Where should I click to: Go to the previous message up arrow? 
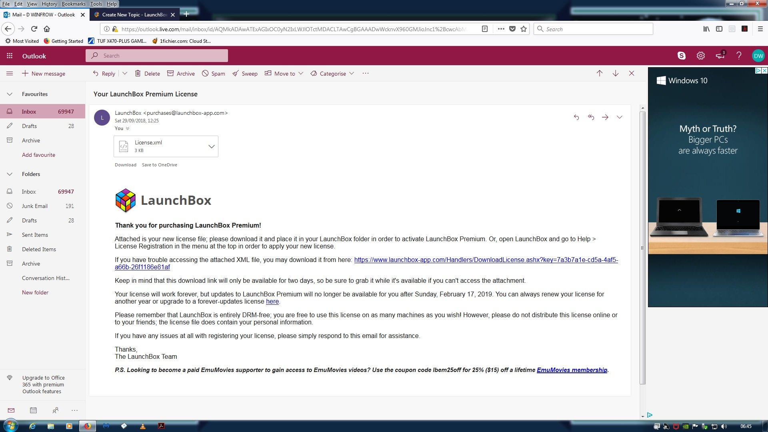point(600,74)
